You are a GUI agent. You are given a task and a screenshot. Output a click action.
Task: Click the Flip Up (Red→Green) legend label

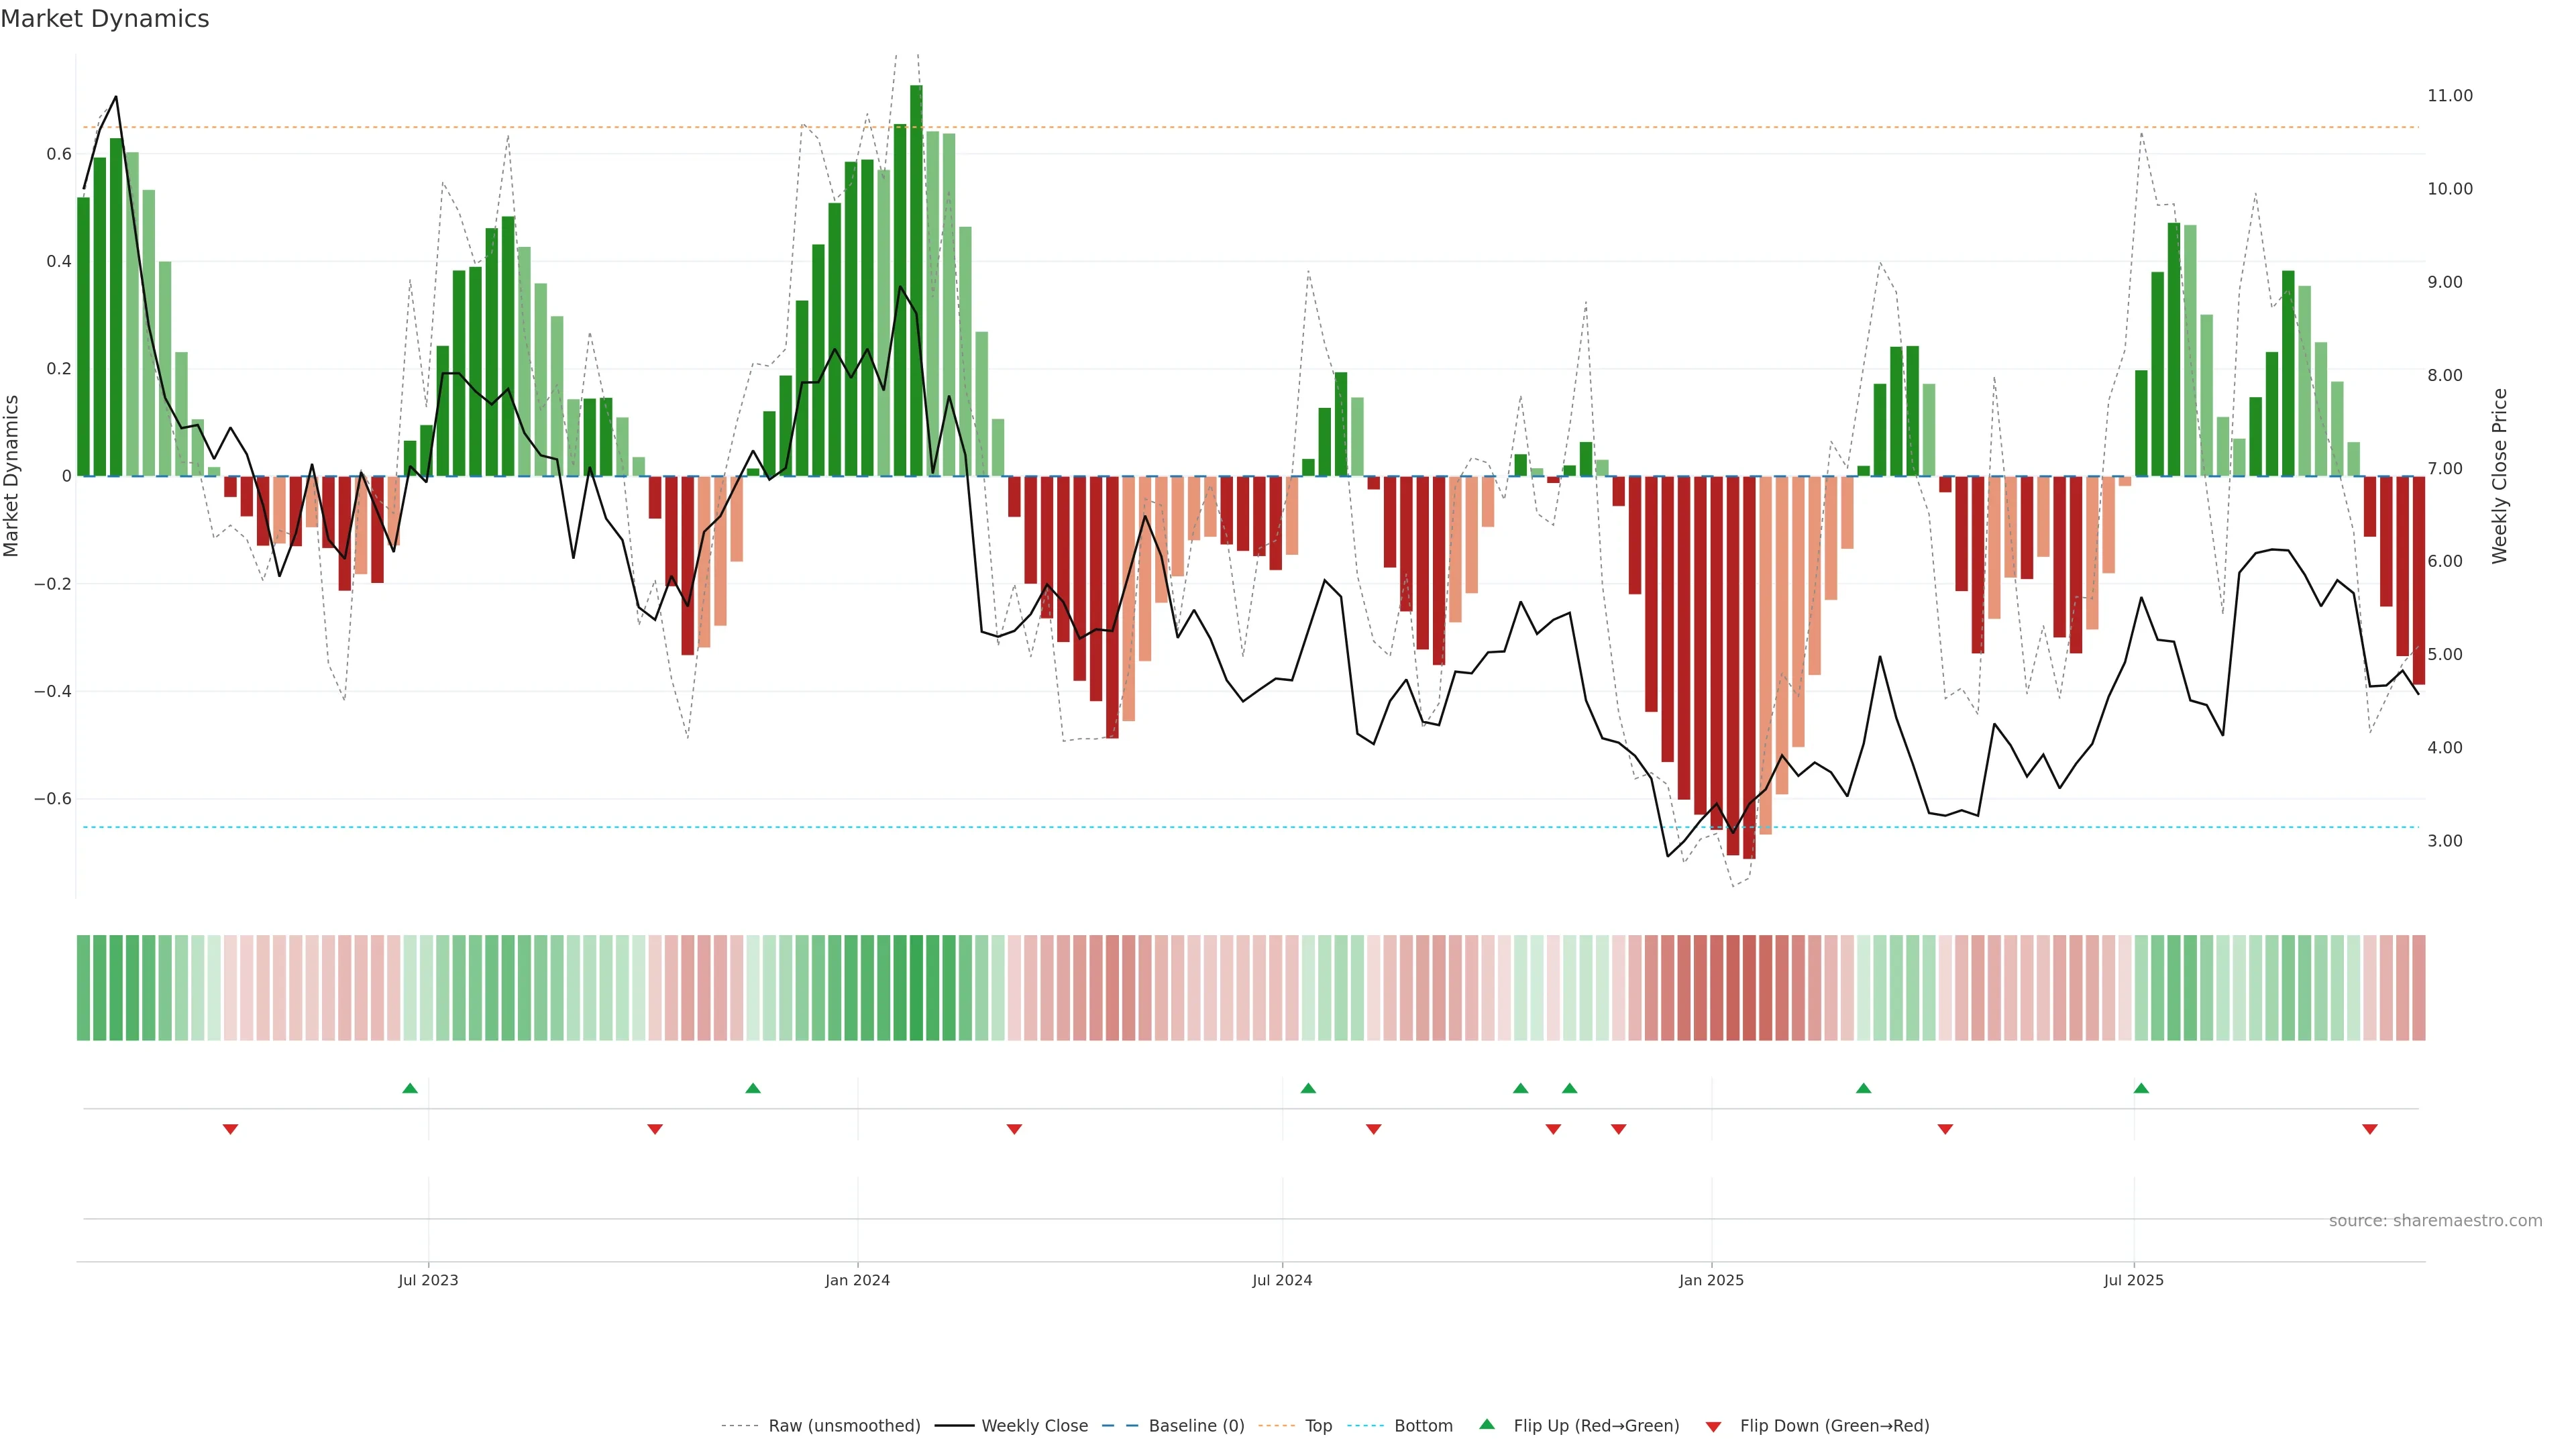click(1596, 1425)
